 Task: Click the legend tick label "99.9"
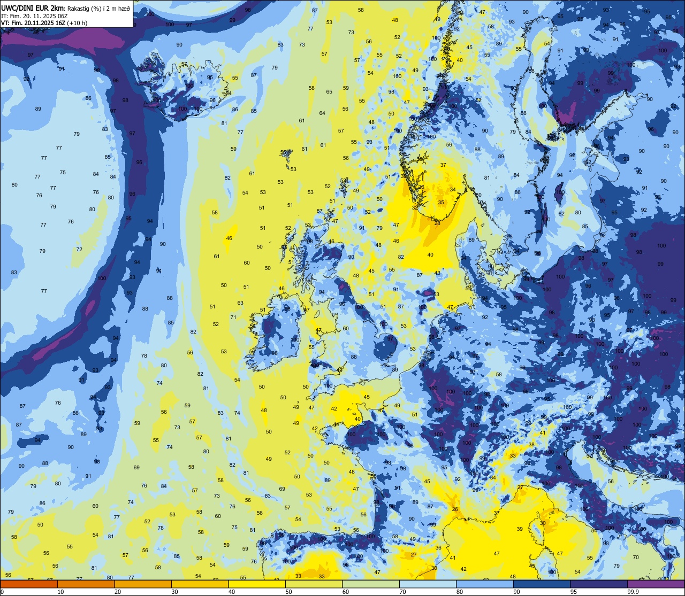coord(633,592)
